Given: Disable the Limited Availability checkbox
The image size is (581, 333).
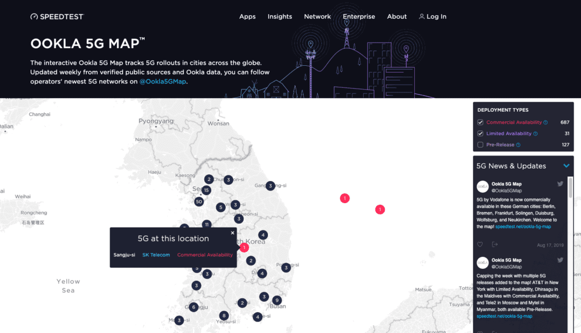Looking at the screenshot, I should coord(481,134).
